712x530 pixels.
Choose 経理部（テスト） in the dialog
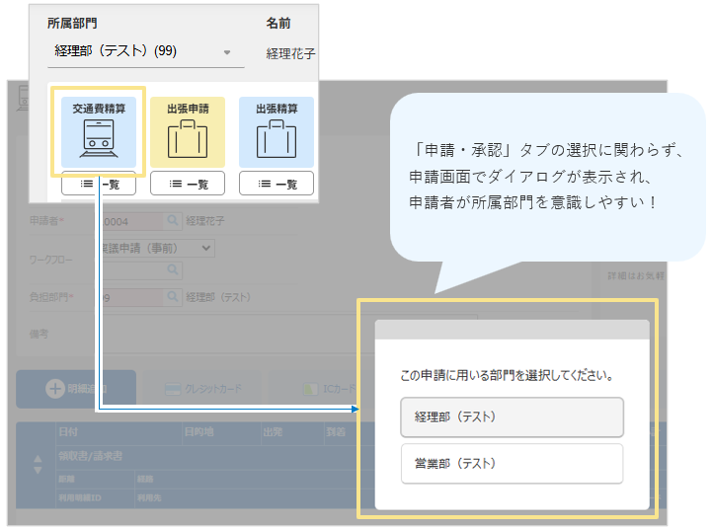click(x=512, y=416)
